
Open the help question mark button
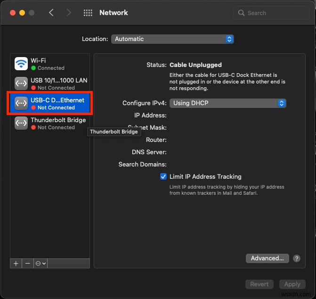[x=296, y=258]
